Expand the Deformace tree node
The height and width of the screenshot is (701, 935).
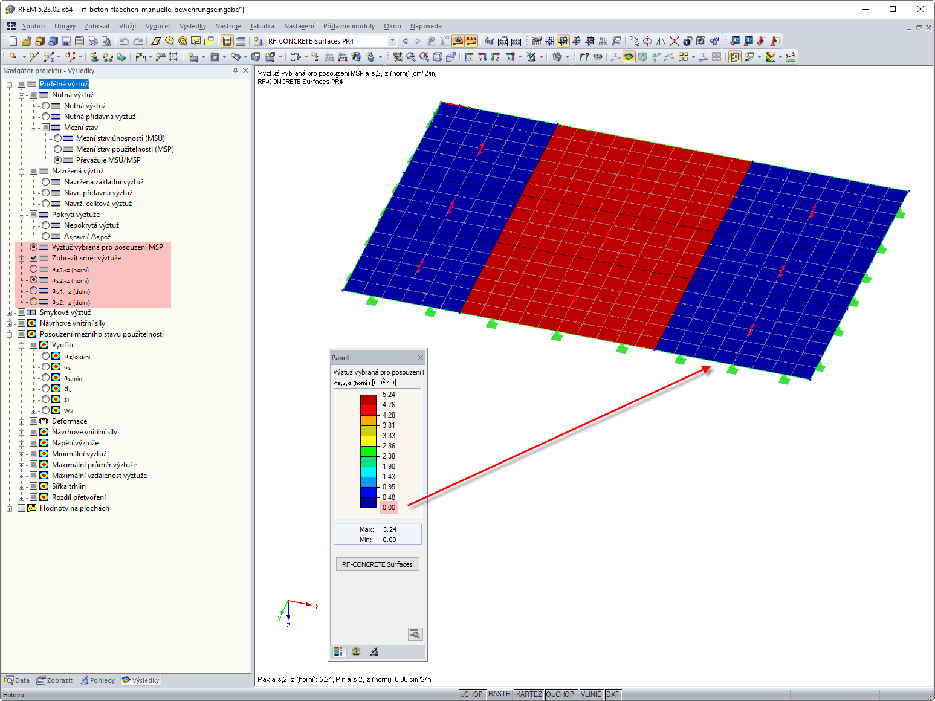tap(22, 421)
